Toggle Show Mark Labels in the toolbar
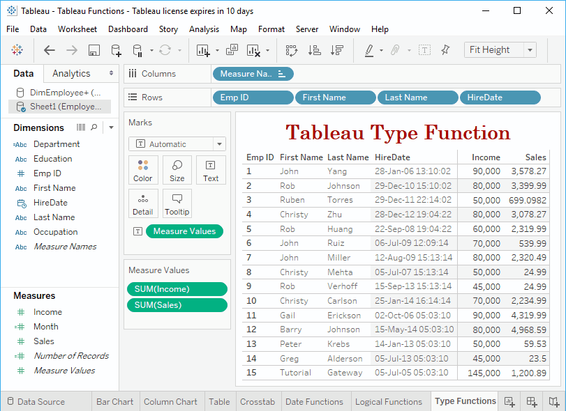Viewport: 566px width, 411px height. [x=426, y=49]
